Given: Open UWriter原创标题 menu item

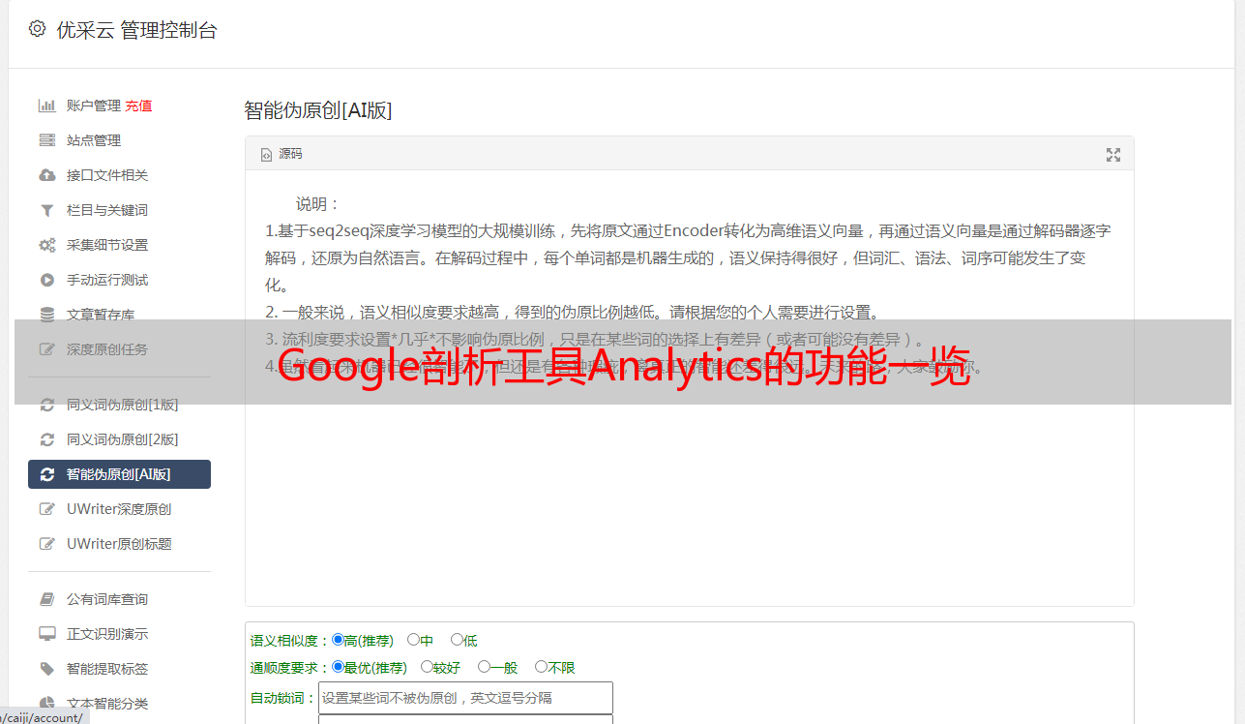Looking at the screenshot, I should point(119,544).
